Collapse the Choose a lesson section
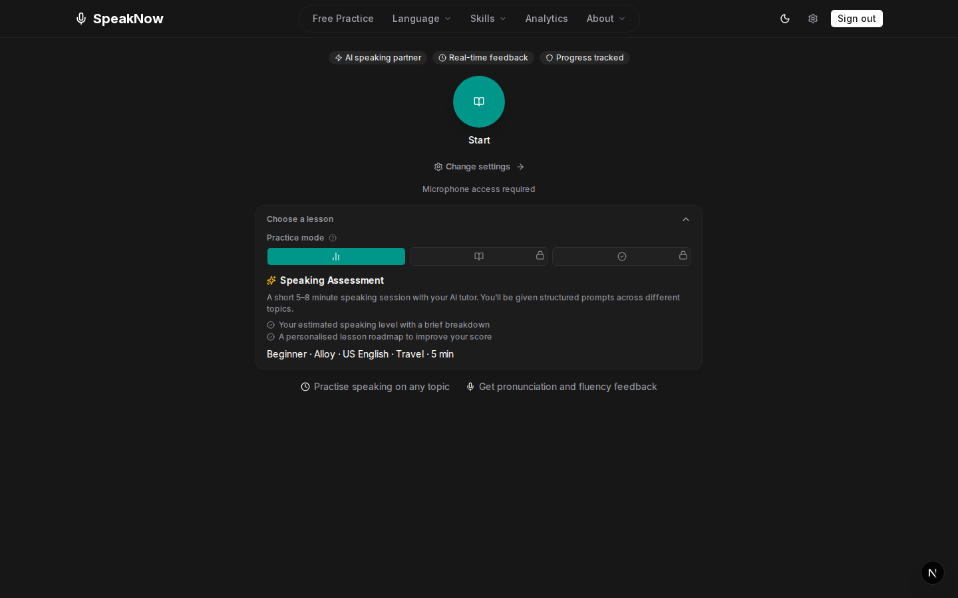Screen dimensions: 958x598 685,219
